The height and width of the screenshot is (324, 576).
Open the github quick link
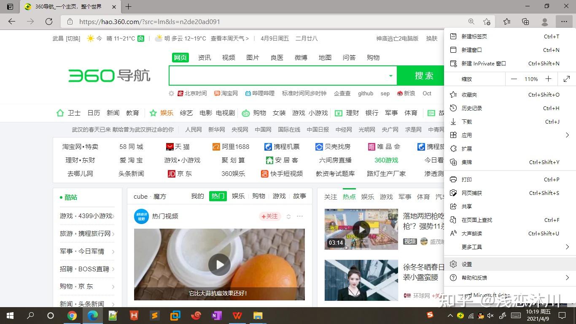[x=366, y=94]
